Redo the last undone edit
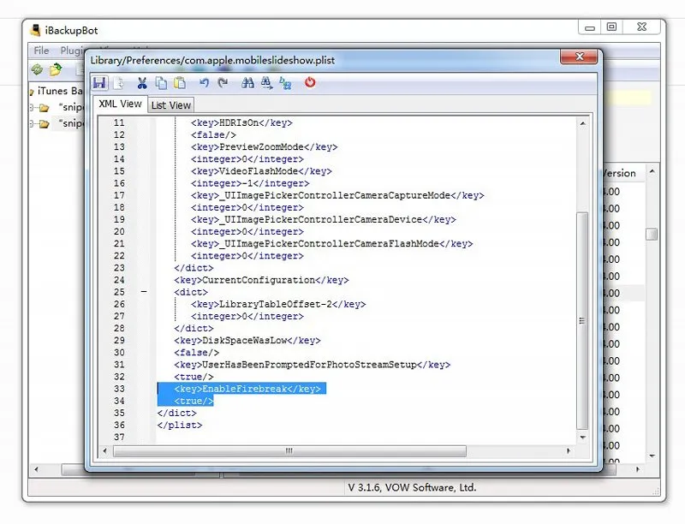685x524 pixels. [x=223, y=82]
